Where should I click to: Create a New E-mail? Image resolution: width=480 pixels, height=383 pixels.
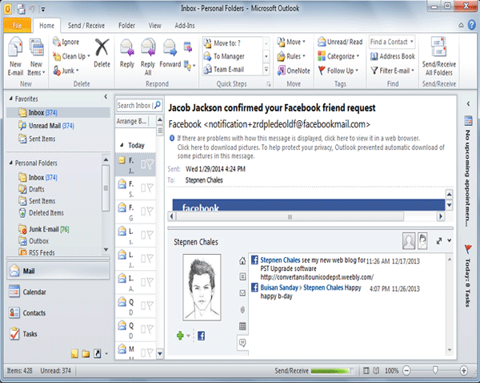(x=15, y=56)
